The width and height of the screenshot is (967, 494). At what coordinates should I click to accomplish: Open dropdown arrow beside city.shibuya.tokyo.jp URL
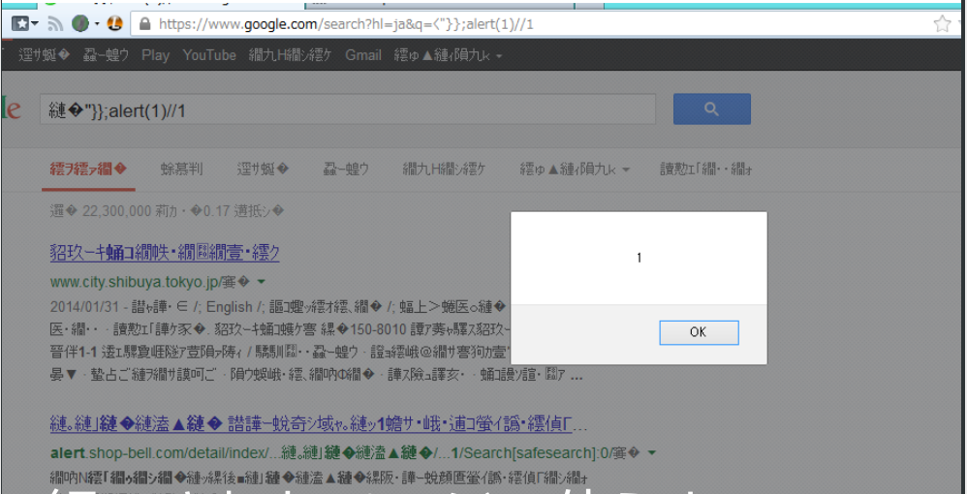(261, 282)
